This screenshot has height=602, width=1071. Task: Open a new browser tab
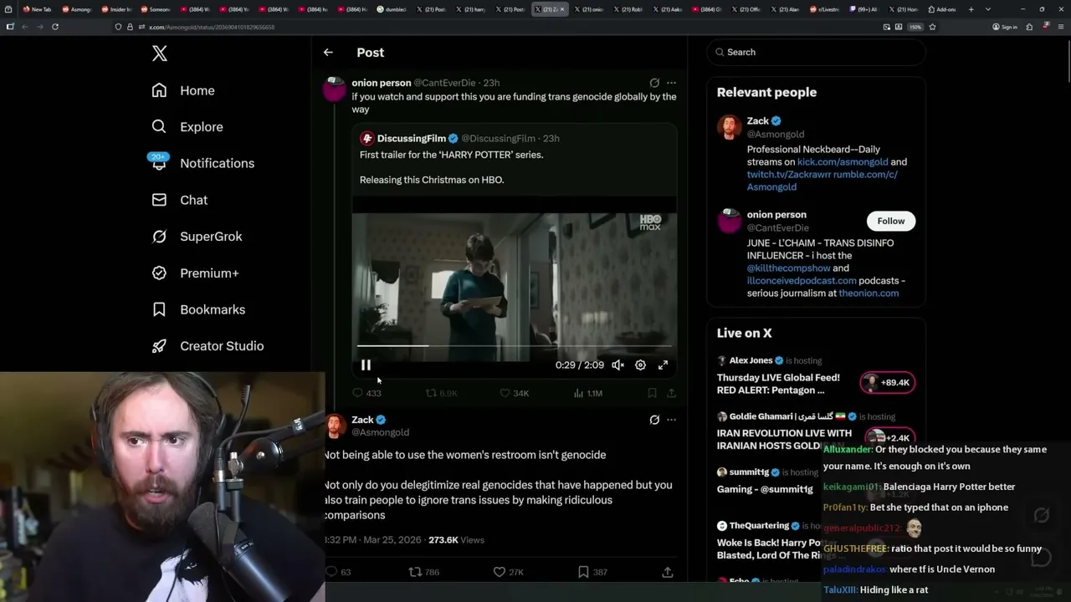[971, 9]
